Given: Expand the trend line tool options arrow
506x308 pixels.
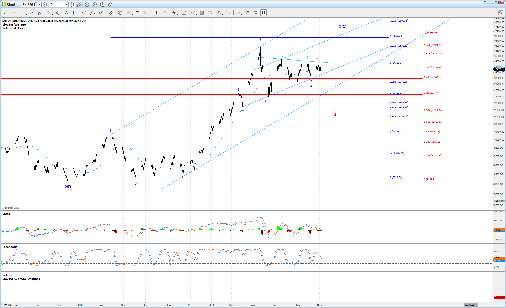Looking at the screenshot, I should (9, 14).
